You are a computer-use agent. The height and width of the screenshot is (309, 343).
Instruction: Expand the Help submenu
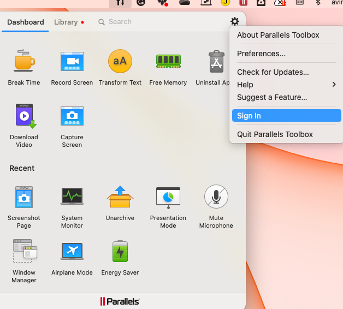(286, 85)
